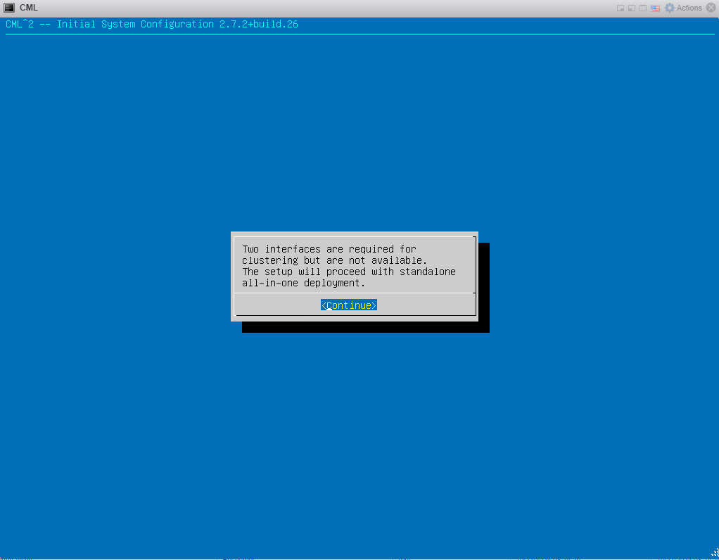Focus the console by clicking the dialog border
The width and height of the screenshot is (719, 560).
click(355, 234)
